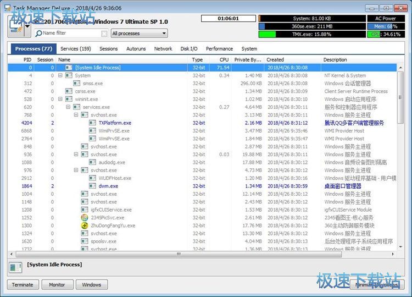Click icon of svchost.exe PID 848
This screenshot has height=297, width=412.
[x=85, y=146]
